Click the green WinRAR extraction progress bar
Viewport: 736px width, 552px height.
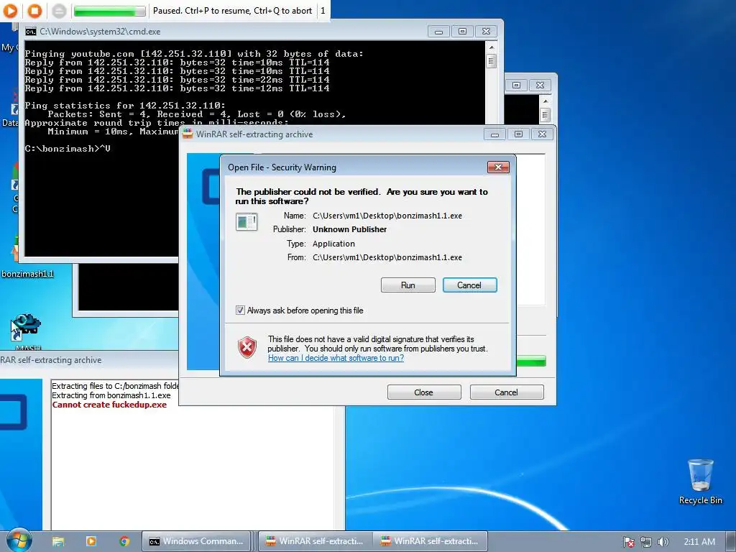(531, 361)
